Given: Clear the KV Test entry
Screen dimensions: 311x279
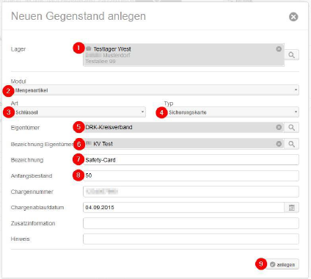Looking at the screenshot, I should (x=279, y=144).
